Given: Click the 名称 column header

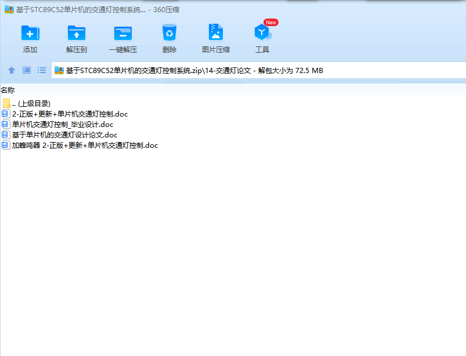Looking at the screenshot, I should coord(8,90).
